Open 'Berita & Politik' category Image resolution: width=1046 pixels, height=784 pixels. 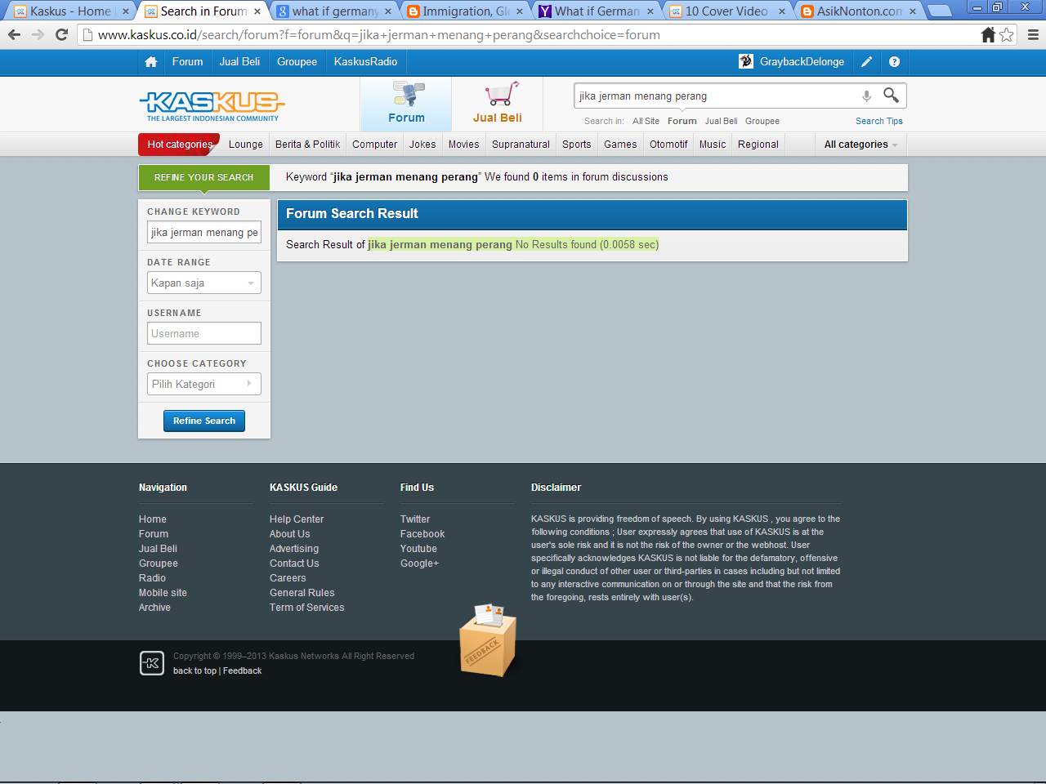pyautogui.click(x=307, y=145)
